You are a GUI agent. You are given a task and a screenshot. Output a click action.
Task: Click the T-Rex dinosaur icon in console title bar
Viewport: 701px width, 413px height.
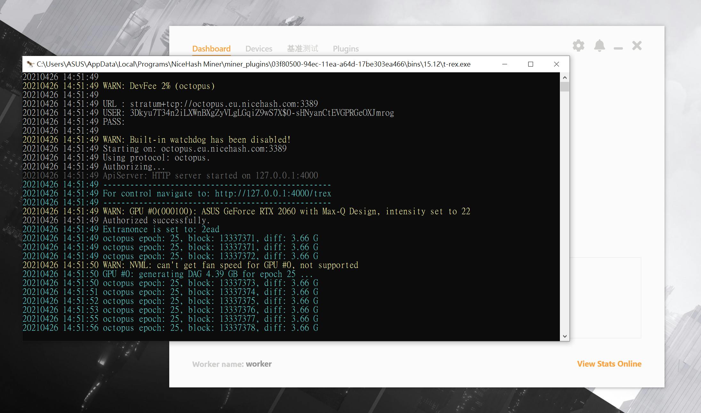[x=30, y=64]
